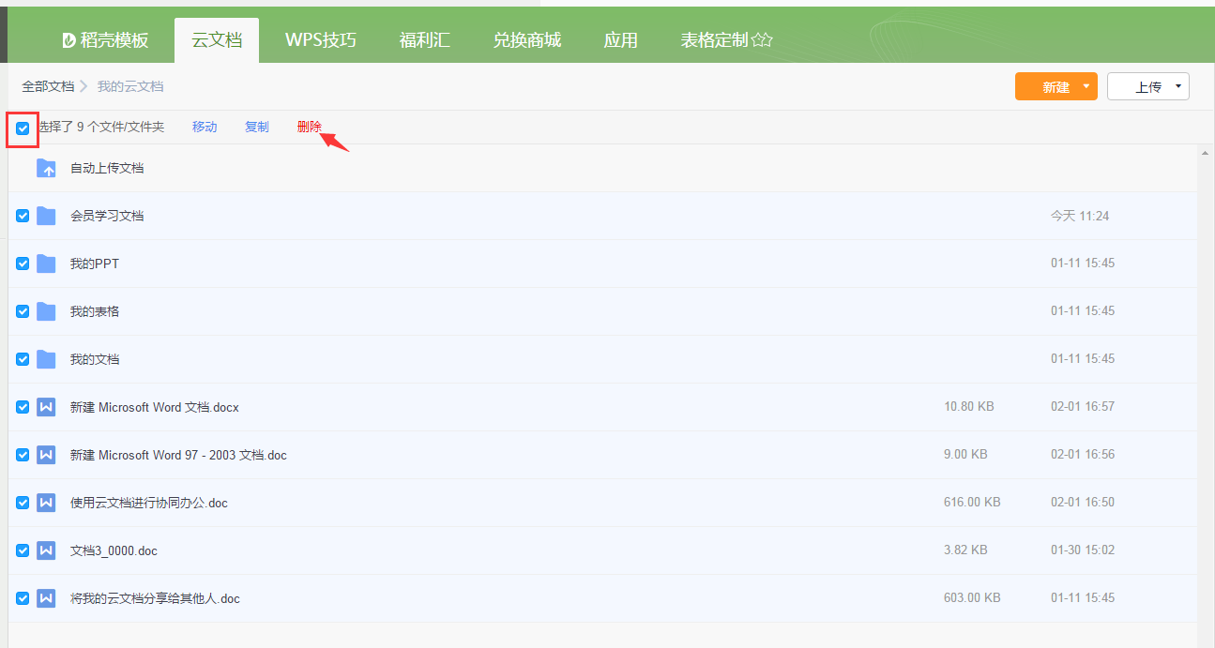
Task: Open the 兑换商城 tab
Action: pos(527,40)
